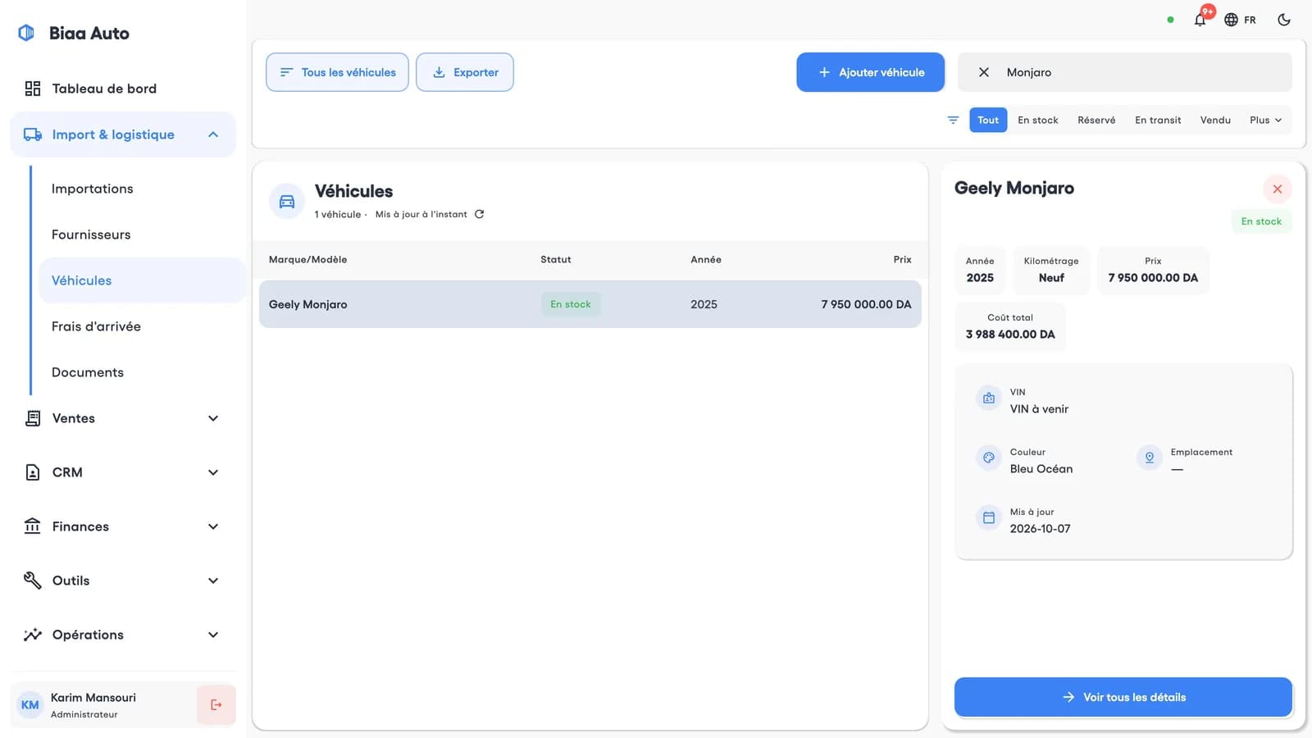Go to Fournisseurs page
The image size is (1312, 738).
coord(141,235)
